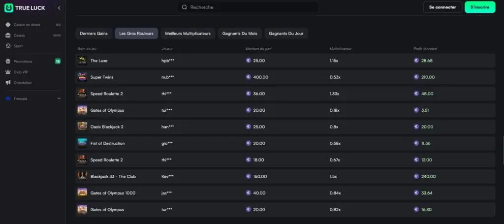
Task: Click player Kev*** in Blackjack 33 row
Action: pos(167,176)
